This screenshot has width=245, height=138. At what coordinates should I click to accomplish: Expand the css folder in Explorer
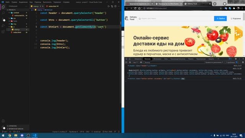tap(9, 18)
